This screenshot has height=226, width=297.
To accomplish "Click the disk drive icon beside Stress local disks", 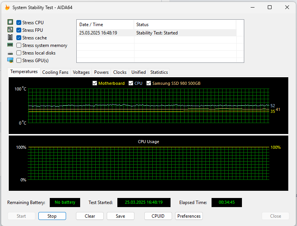I will (10, 53).
